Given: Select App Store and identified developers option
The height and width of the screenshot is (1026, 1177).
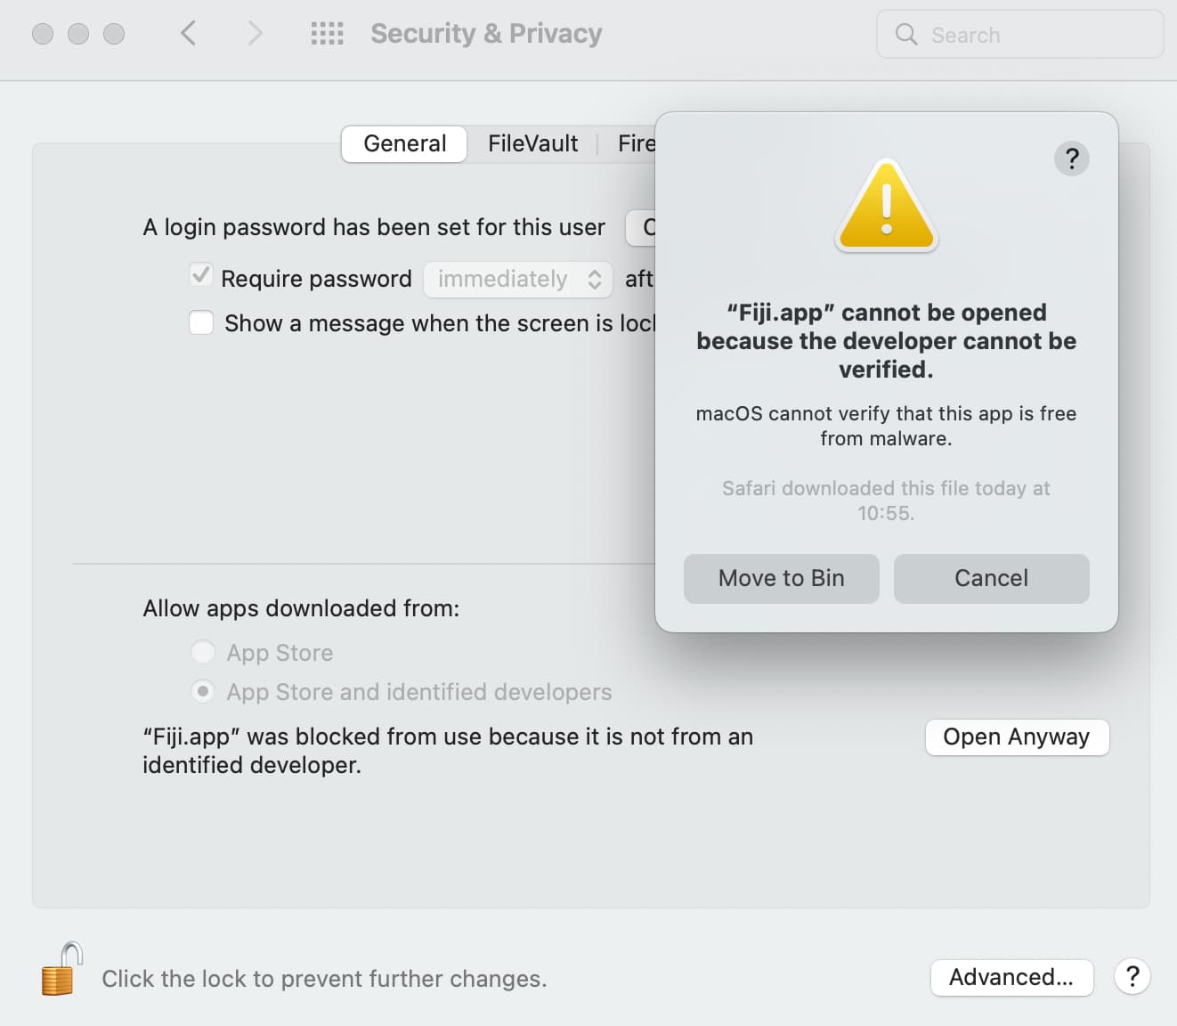Looking at the screenshot, I should (x=203, y=691).
